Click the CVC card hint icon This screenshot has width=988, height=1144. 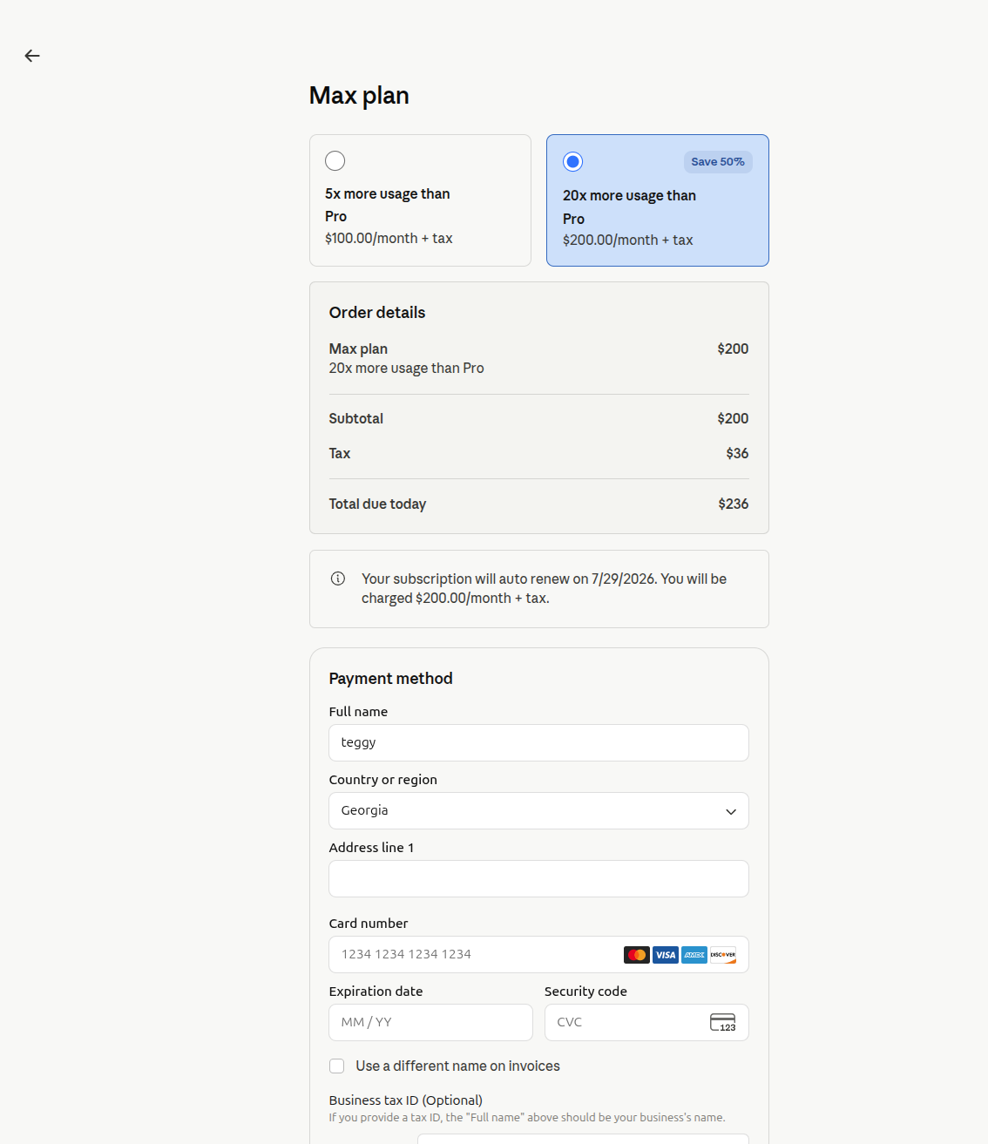[723, 1022]
